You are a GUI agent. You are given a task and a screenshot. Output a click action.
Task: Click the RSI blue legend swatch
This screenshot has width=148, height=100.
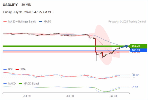5,69
